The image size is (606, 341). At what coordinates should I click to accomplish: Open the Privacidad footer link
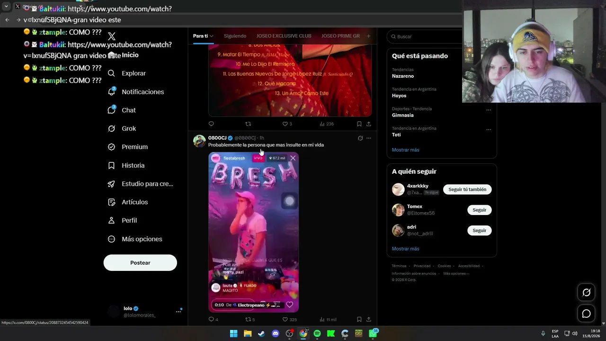422,266
